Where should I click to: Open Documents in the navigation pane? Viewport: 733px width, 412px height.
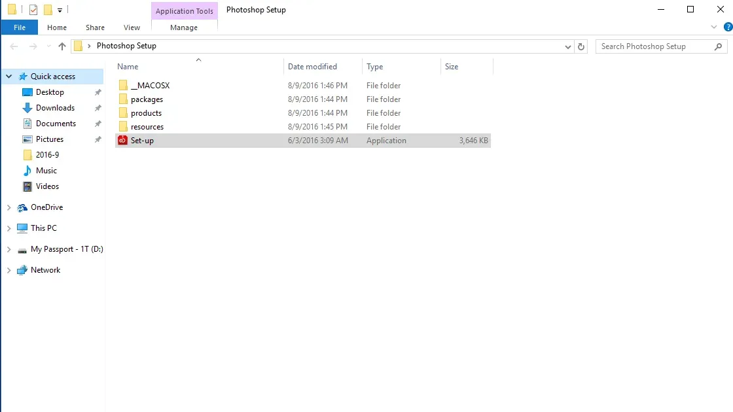[x=56, y=124]
